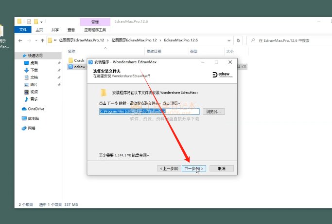This screenshot has height=224, width=332.
Task: Cancel the installer with 取消 button
Action: tap(222, 168)
